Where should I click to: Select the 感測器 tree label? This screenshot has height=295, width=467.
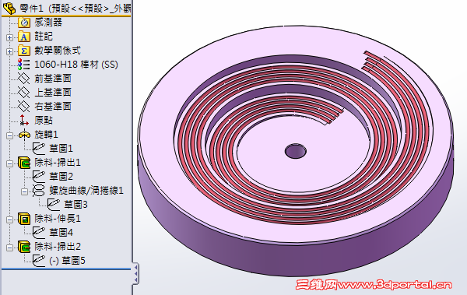[x=48, y=23]
